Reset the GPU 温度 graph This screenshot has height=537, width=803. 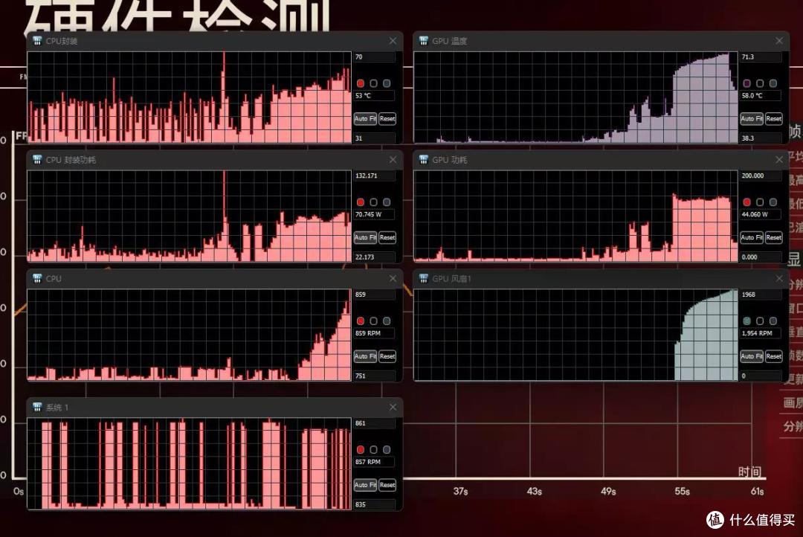pos(773,119)
